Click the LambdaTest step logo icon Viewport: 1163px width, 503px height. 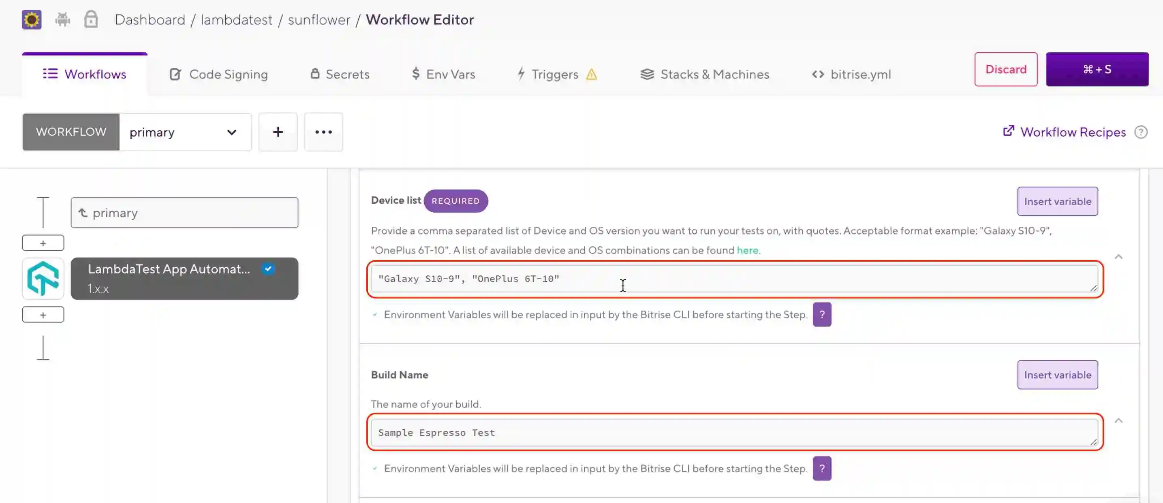(x=43, y=278)
